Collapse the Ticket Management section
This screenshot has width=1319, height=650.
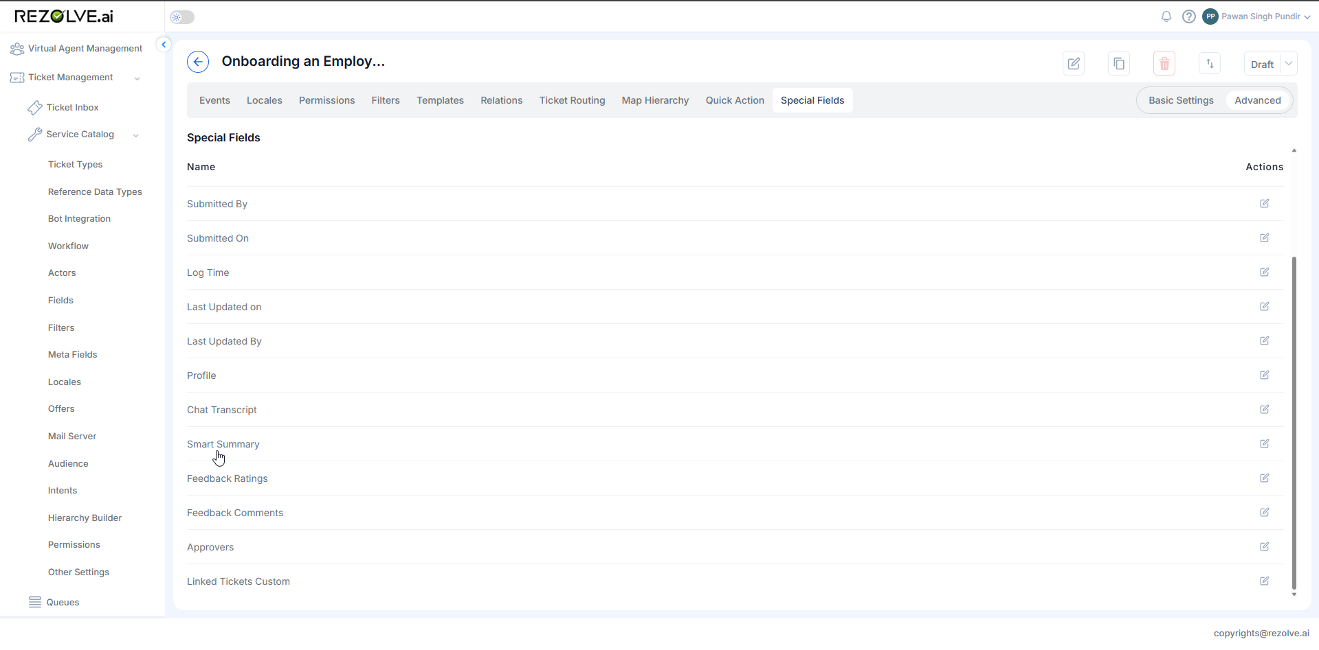(137, 78)
